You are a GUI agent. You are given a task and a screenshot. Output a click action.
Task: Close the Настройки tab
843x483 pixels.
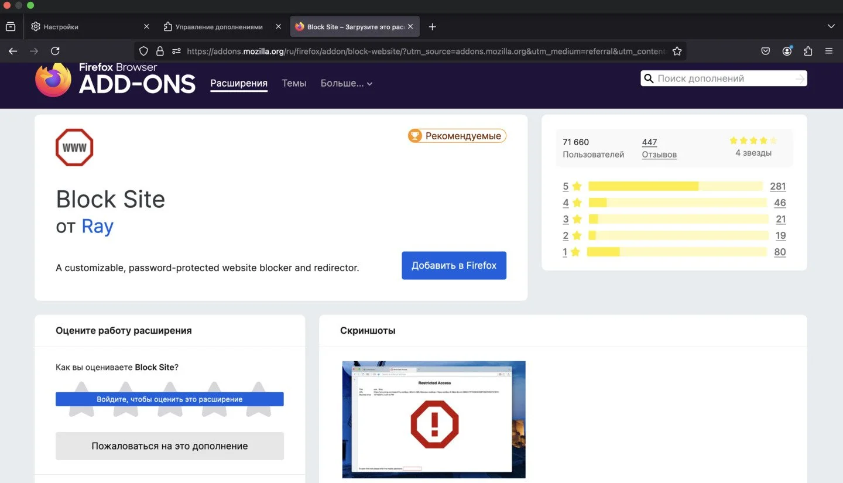146,26
